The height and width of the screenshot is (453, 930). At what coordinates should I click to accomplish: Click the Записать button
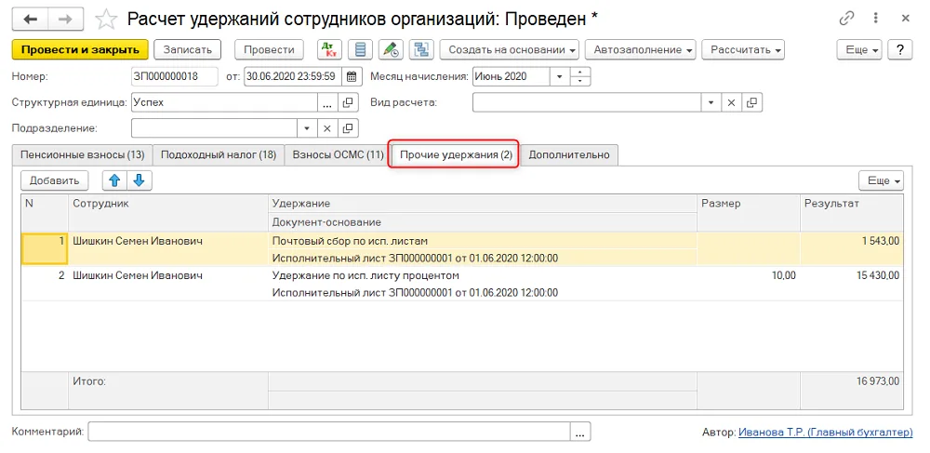coord(188,50)
